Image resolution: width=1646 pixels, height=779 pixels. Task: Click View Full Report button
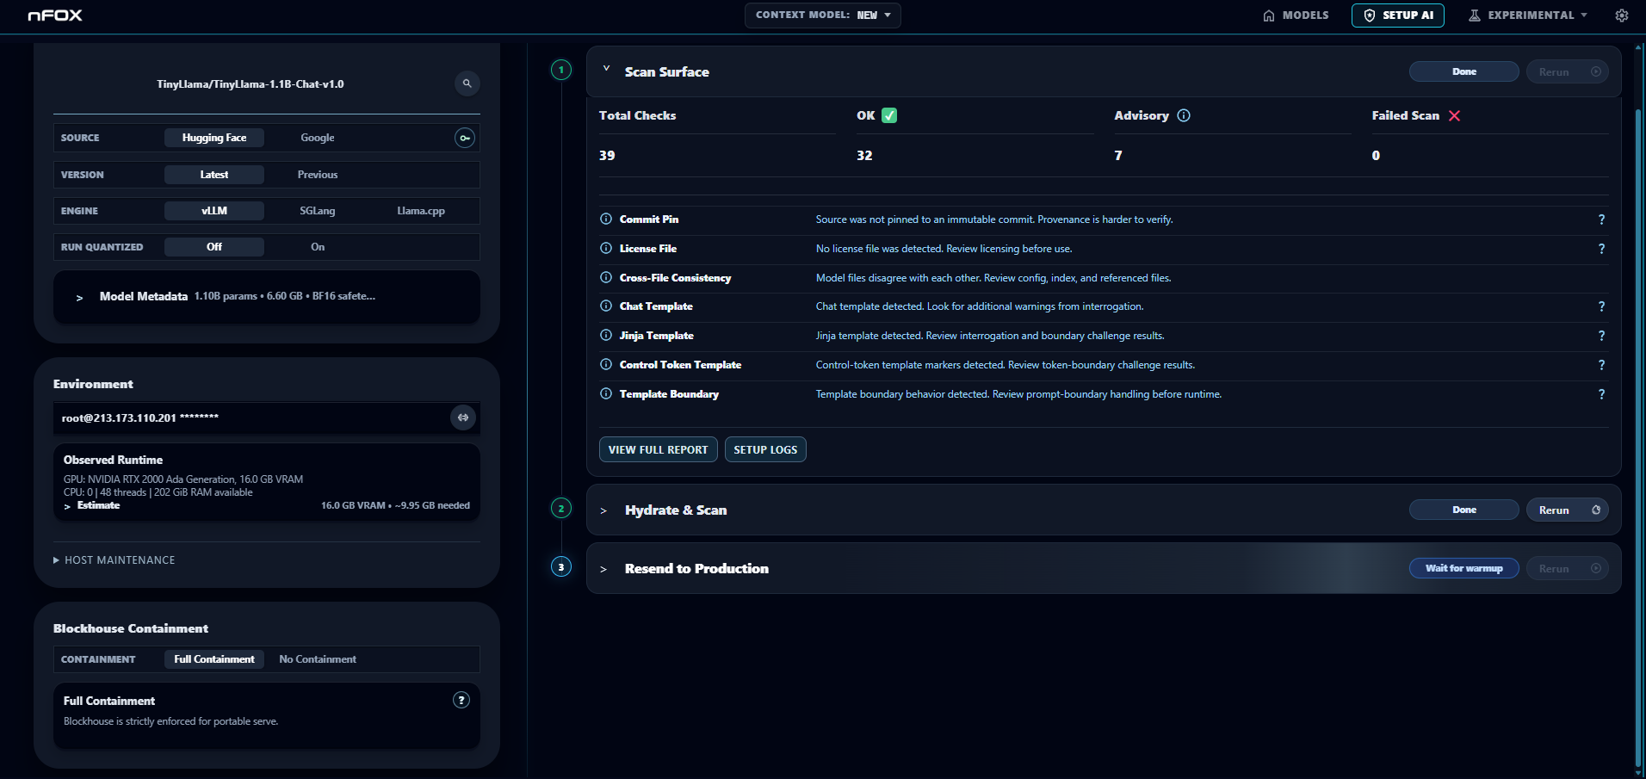pos(659,450)
